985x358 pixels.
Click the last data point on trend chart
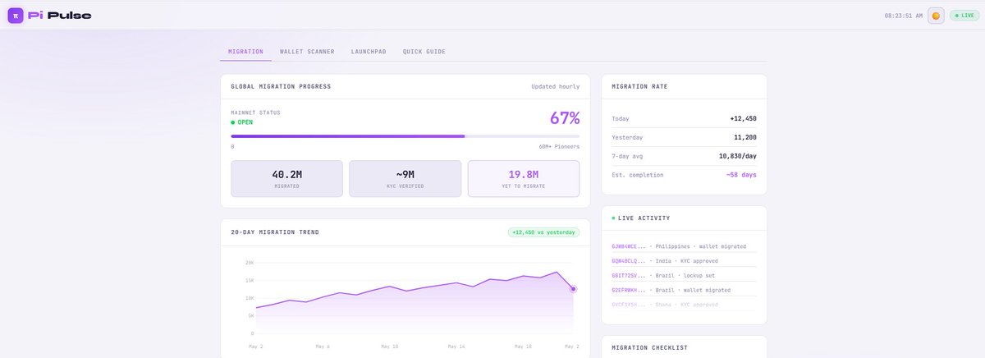pos(573,289)
